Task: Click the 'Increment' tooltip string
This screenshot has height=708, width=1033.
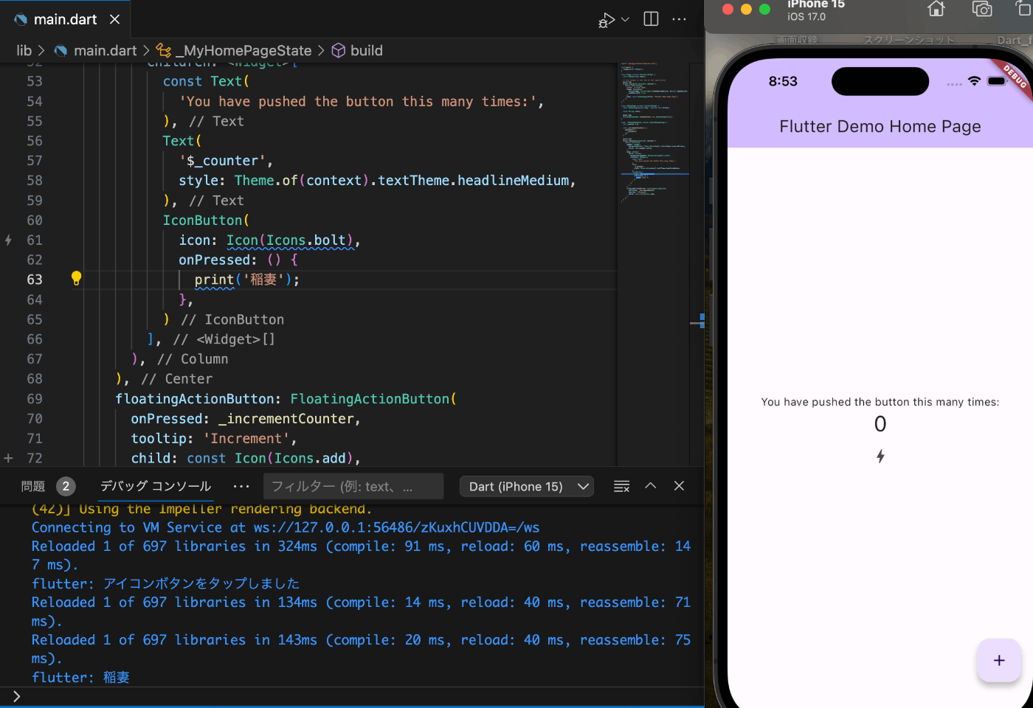Action: (246, 438)
